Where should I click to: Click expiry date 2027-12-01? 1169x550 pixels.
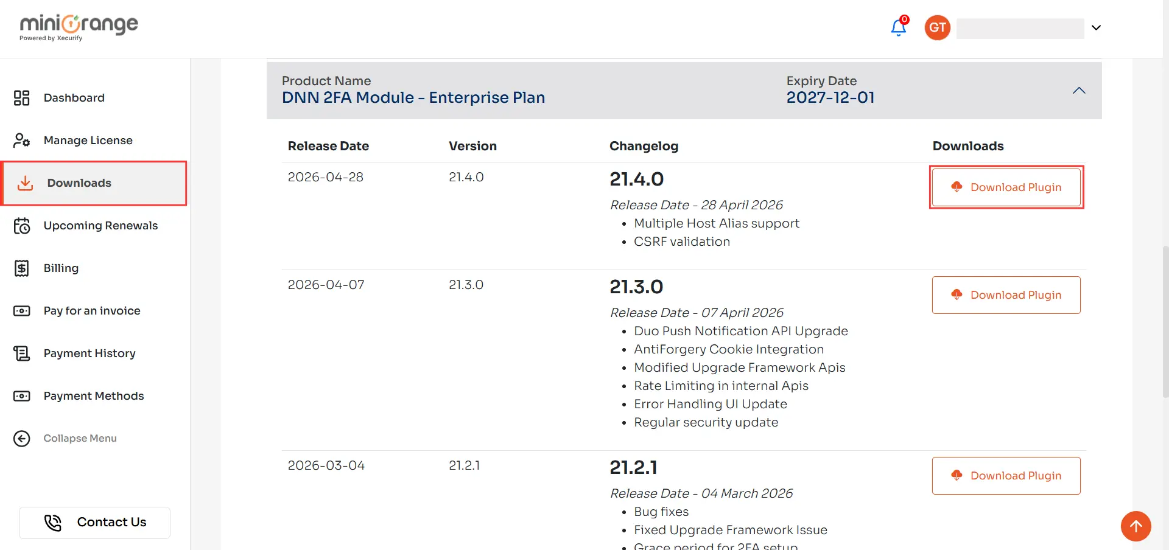tap(830, 97)
